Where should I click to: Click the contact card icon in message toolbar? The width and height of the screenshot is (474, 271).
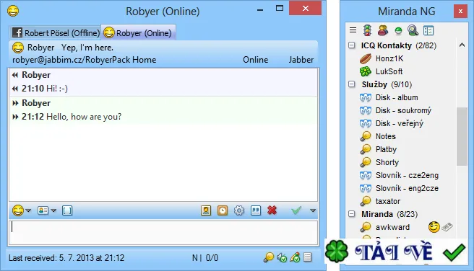tap(43, 210)
